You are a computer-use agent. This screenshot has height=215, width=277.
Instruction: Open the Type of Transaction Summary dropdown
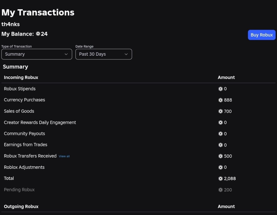click(x=37, y=54)
